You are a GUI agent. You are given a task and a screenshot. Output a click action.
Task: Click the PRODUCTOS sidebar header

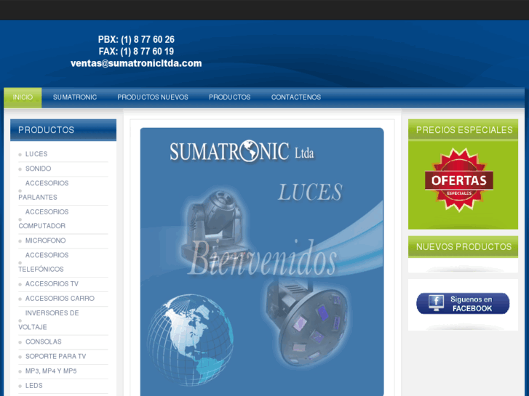[63, 130]
